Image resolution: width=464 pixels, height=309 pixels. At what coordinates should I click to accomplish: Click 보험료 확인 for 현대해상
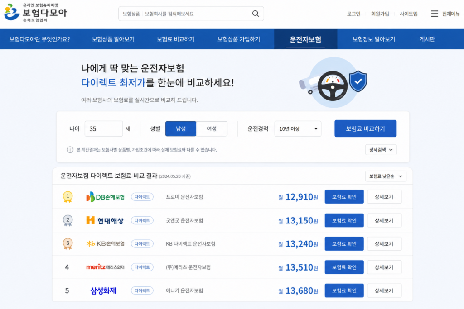pyautogui.click(x=344, y=220)
